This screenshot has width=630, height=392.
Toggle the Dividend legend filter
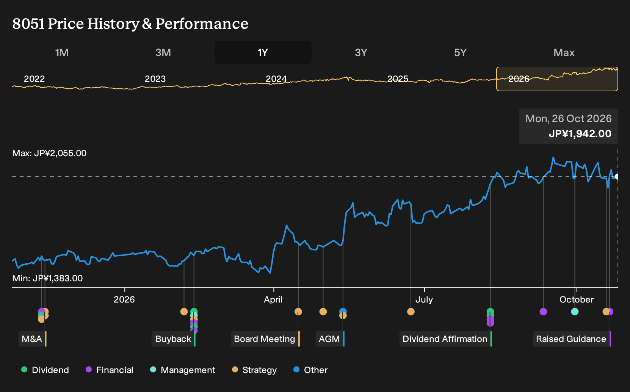point(45,370)
